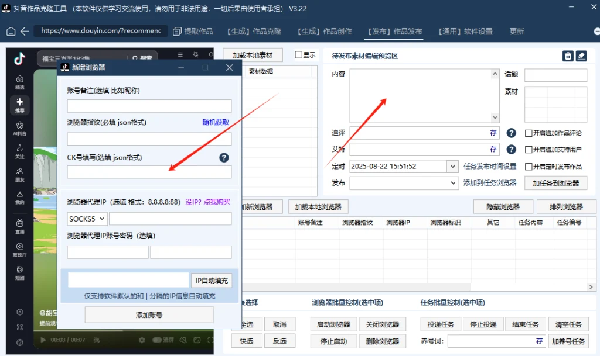Click the help icon beside 追评 field
600x356 pixels.
pyautogui.click(x=511, y=133)
